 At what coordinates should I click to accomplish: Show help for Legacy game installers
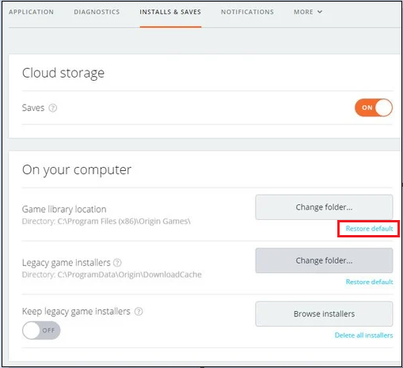[x=117, y=263]
